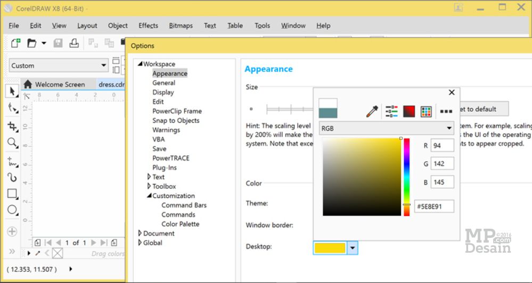This screenshot has height=283, width=532.
Task: Jump to last page in page navigator
Action: [104, 243]
